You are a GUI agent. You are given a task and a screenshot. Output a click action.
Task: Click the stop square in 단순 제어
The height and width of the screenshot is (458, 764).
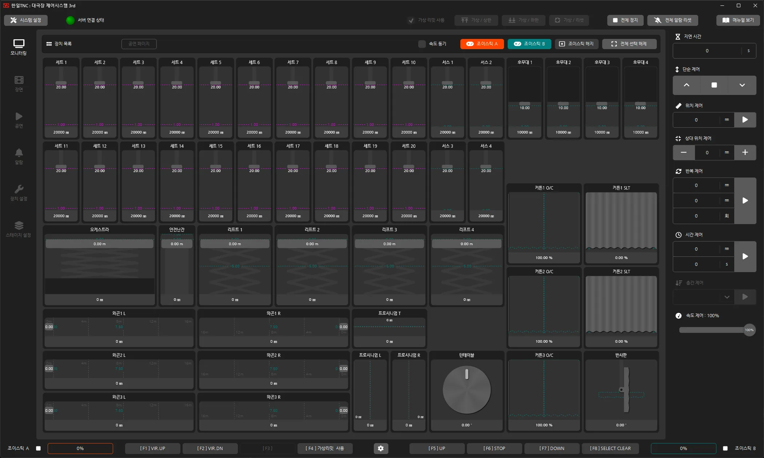(714, 85)
